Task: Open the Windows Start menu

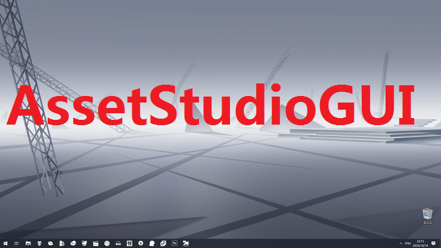Action: 5,243
